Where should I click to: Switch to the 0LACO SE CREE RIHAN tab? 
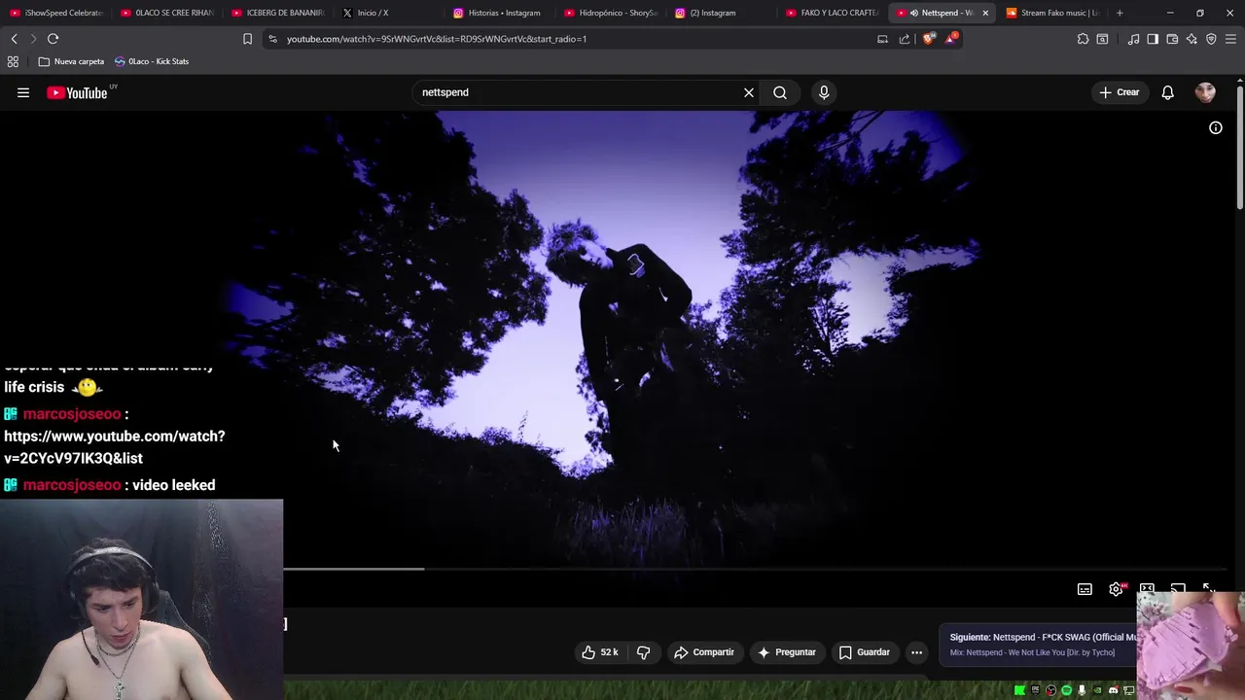(167, 13)
